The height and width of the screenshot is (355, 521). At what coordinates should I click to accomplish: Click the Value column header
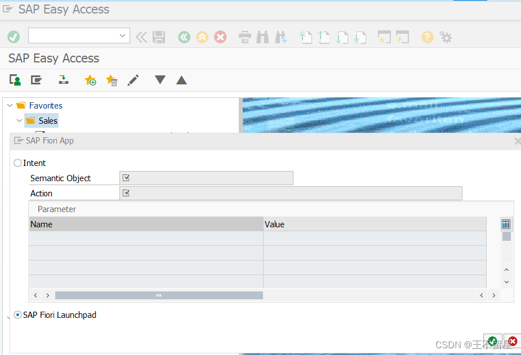(x=375, y=224)
